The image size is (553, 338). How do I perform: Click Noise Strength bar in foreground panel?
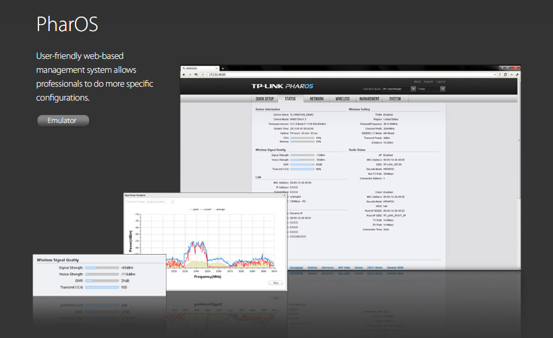coord(102,275)
